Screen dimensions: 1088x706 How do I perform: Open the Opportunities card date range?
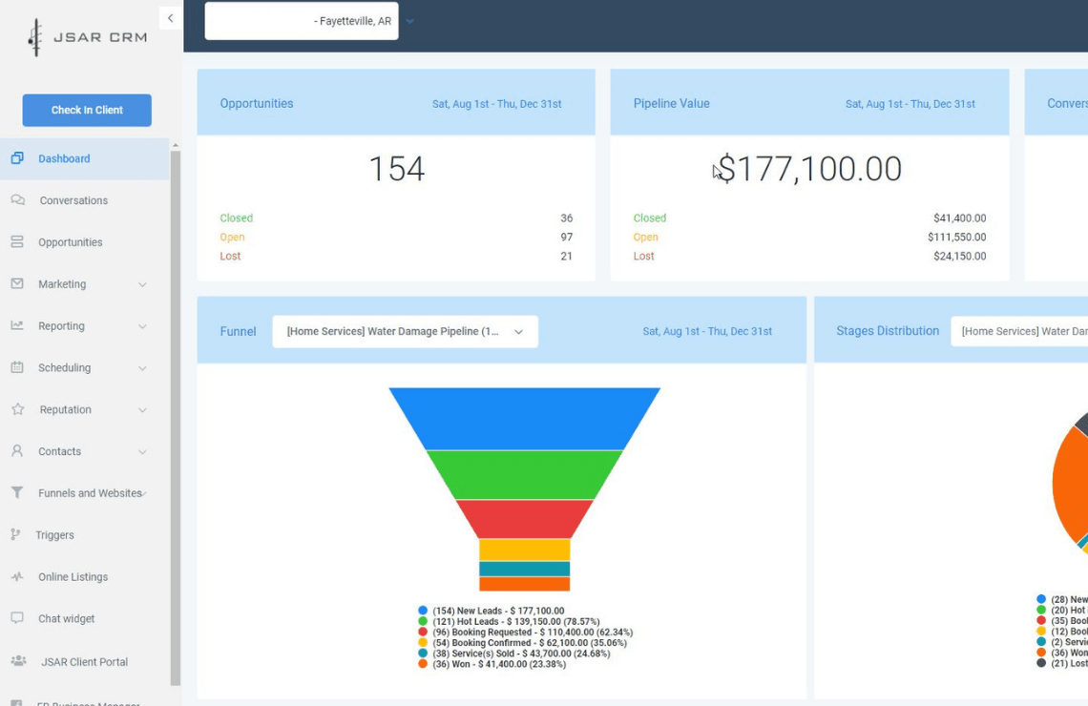pyautogui.click(x=496, y=104)
